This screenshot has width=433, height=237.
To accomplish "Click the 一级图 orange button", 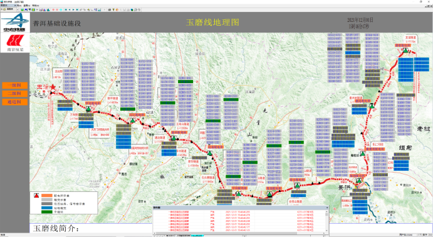I will (x=15, y=85).
